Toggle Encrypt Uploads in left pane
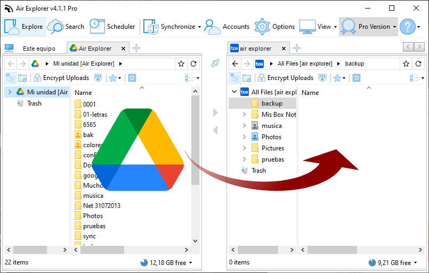The height and width of the screenshot is (273, 429). [x=61, y=78]
